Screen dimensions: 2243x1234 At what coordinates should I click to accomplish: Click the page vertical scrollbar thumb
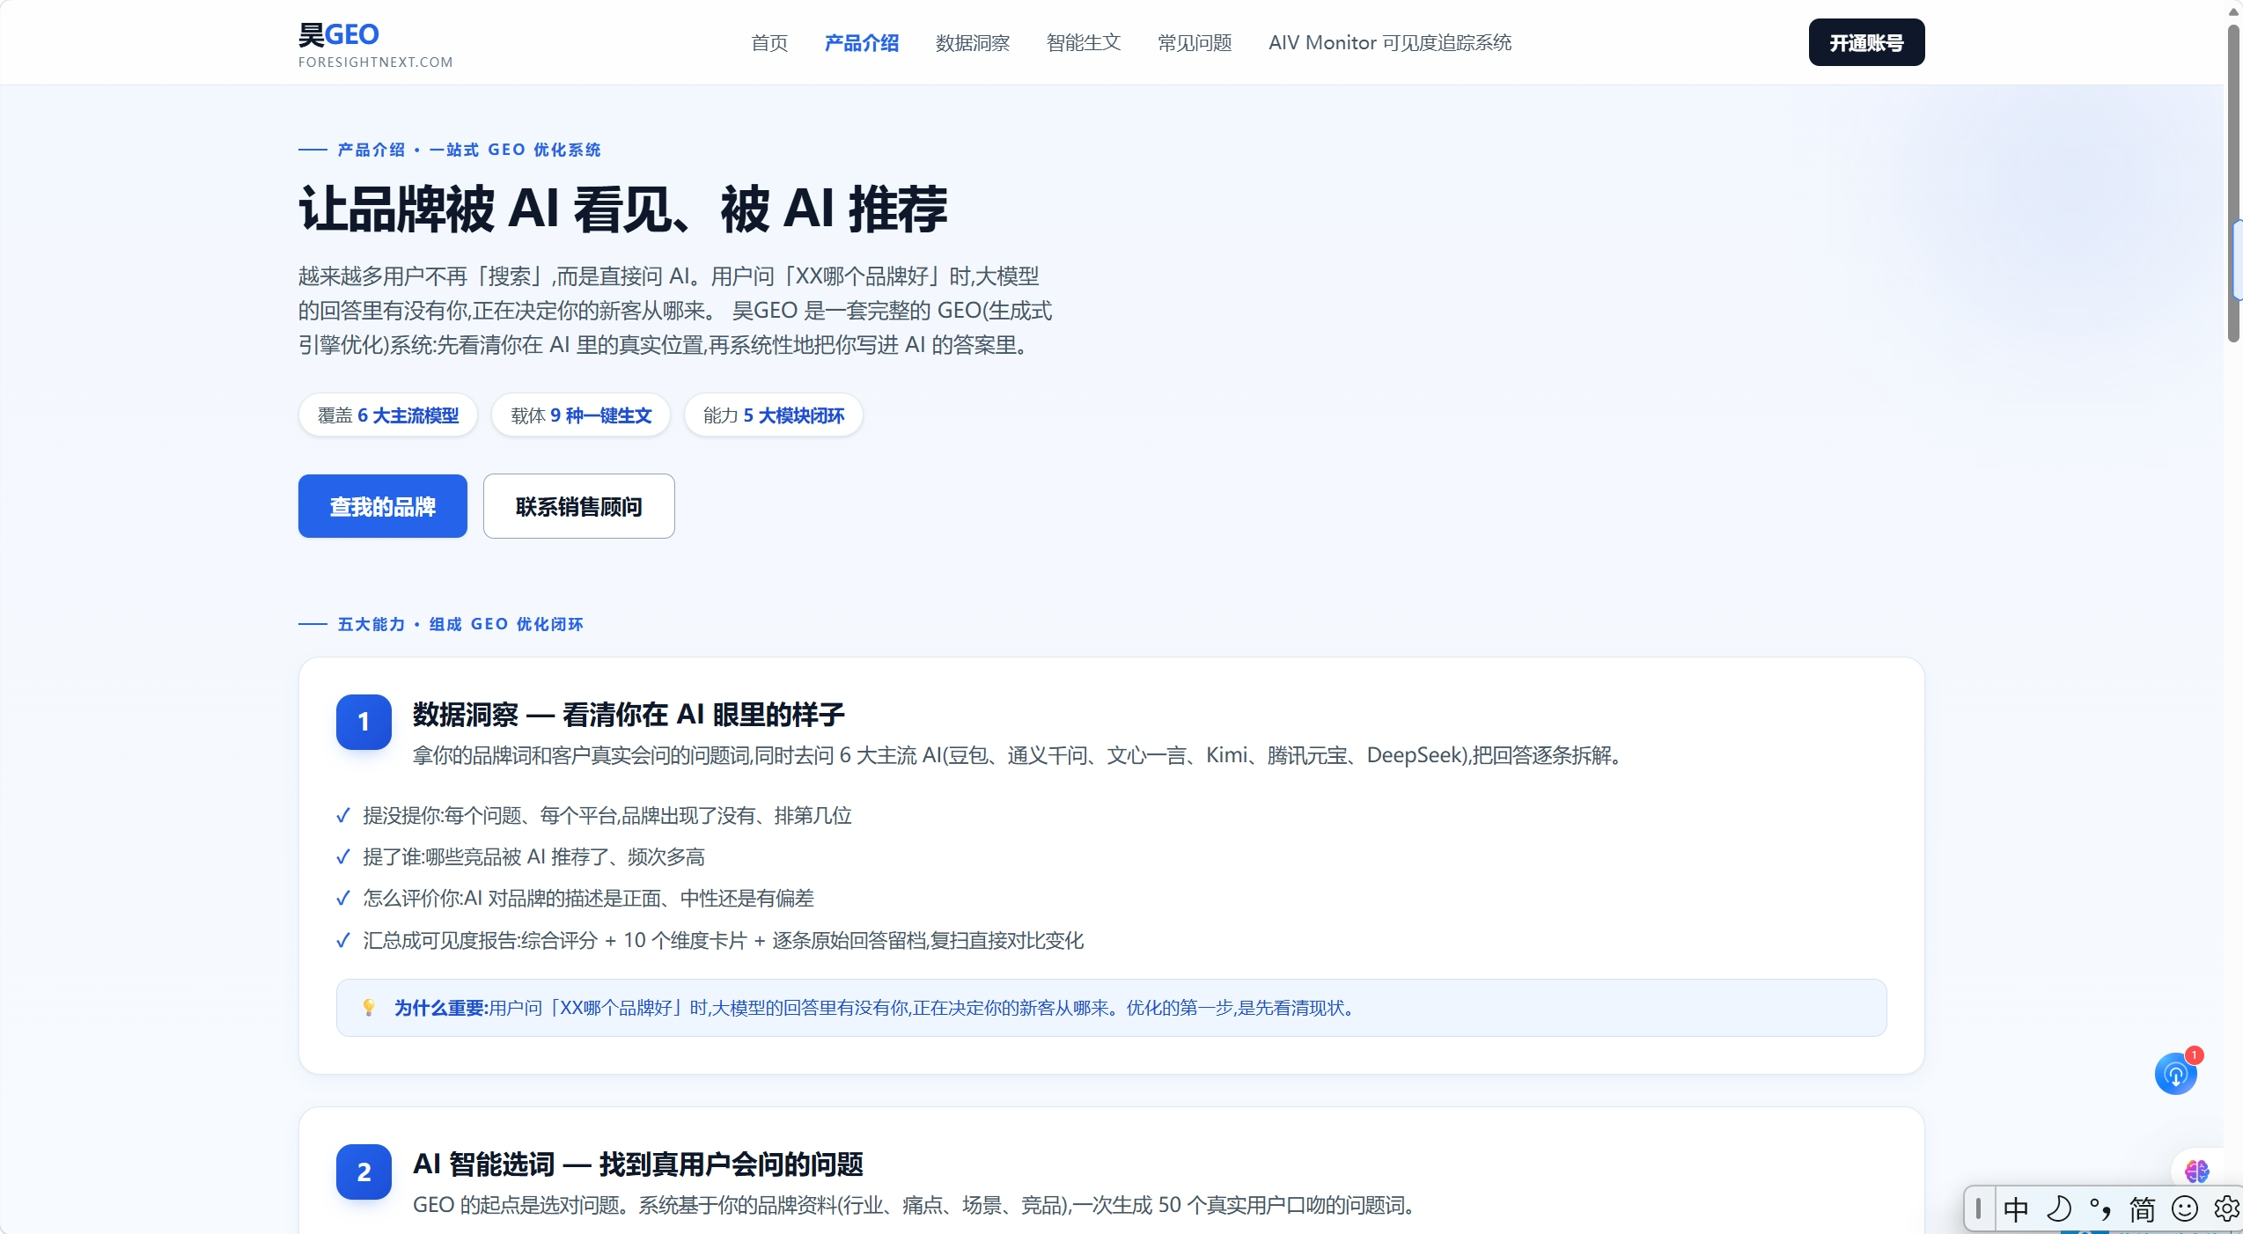pyautogui.click(x=2233, y=183)
